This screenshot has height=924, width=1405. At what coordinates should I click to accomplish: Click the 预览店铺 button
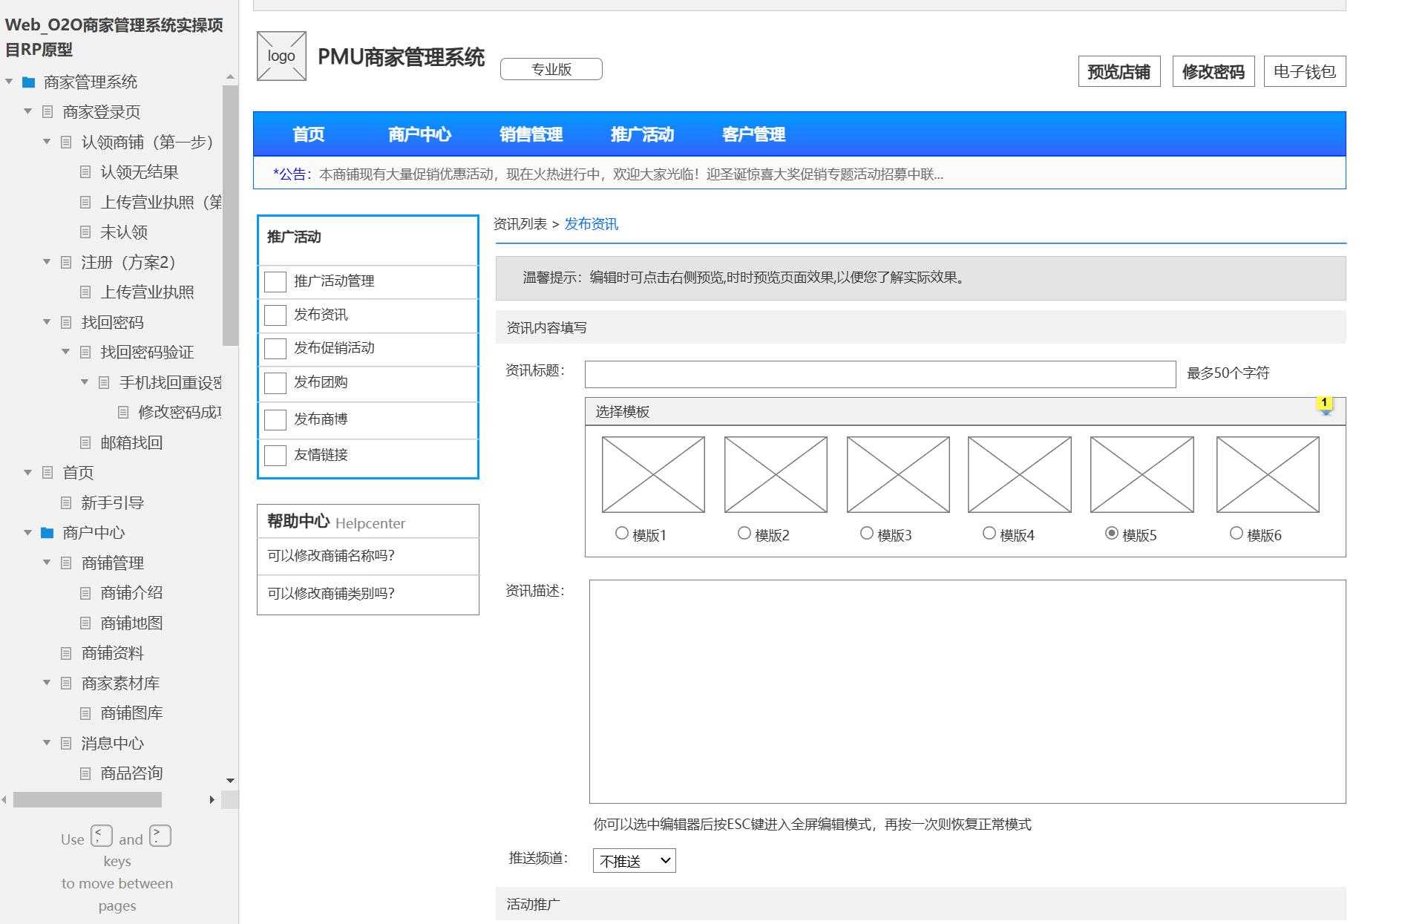(1119, 71)
